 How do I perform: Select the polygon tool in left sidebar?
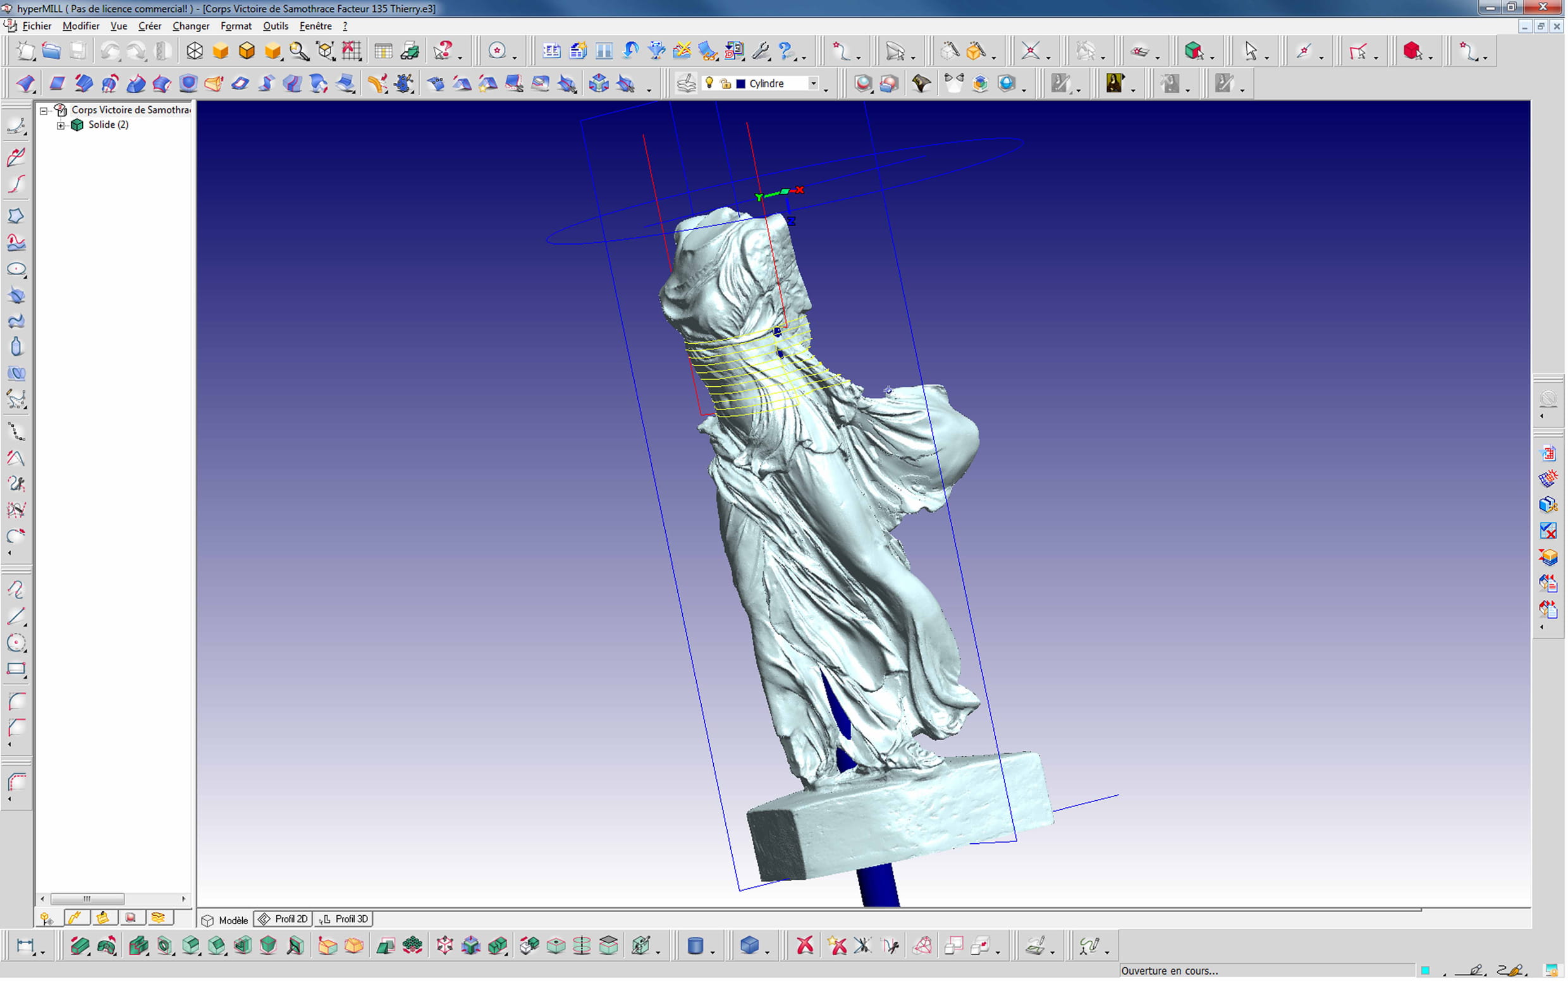point(16,216)
